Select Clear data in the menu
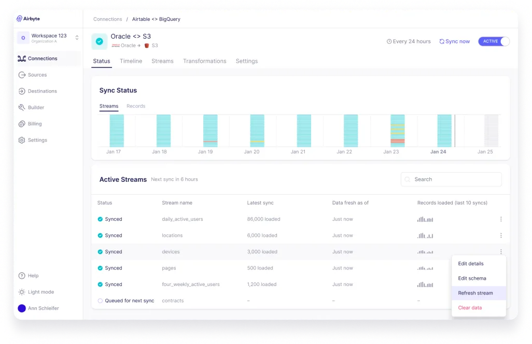Screen dimensions: 532x344 click(x=479, y=308)
